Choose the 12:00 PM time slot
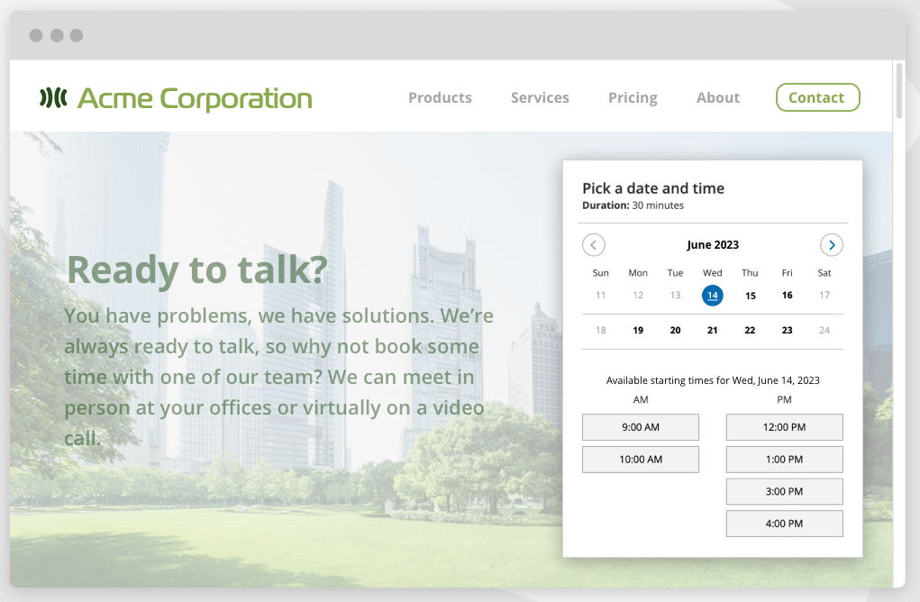The width and height of the screenshot is (920, 602). tap(785, 427)
